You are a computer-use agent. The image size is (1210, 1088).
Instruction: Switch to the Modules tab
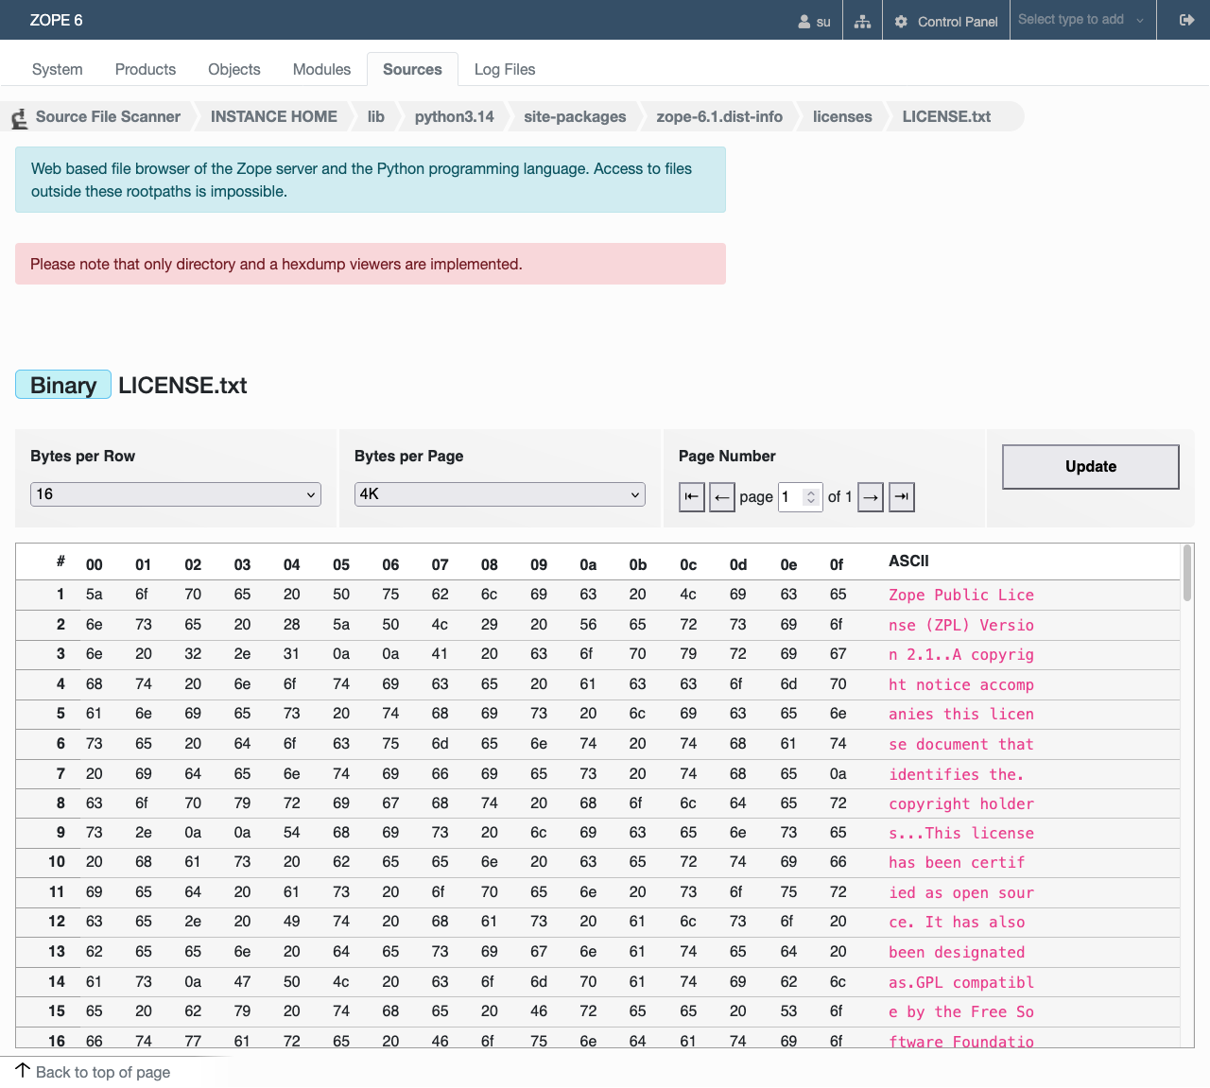pos(321,69)
